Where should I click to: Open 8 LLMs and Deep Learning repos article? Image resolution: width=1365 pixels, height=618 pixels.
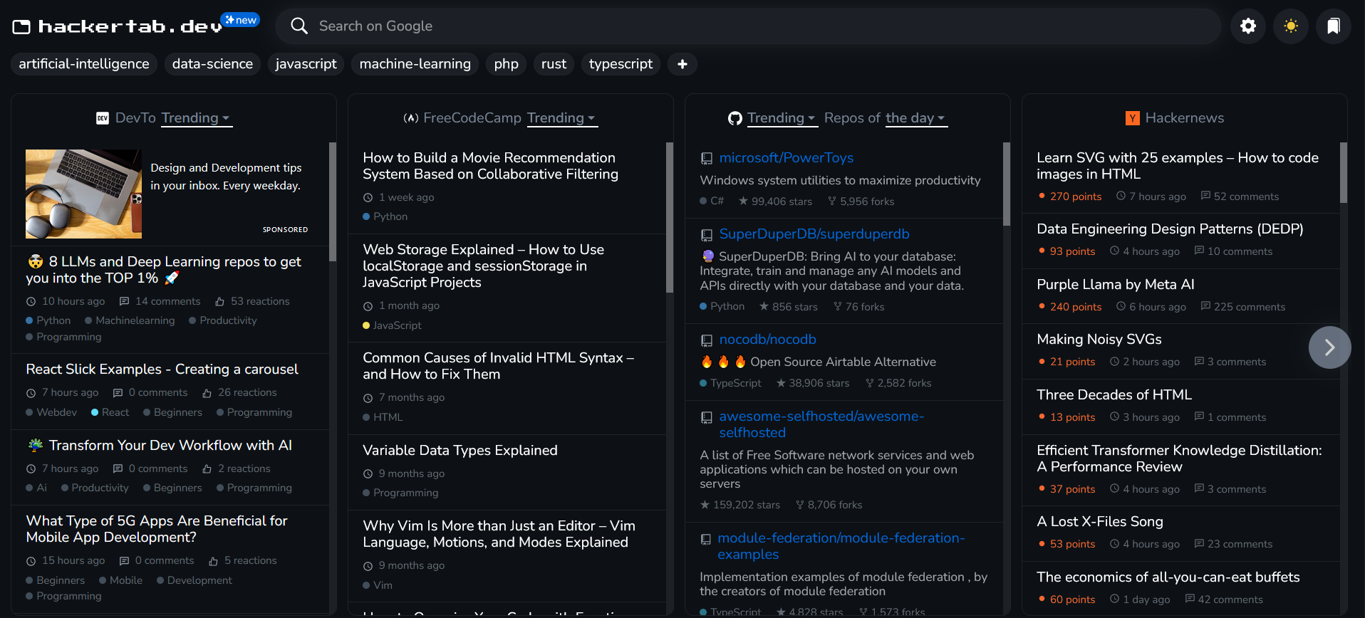pos(164,270)
